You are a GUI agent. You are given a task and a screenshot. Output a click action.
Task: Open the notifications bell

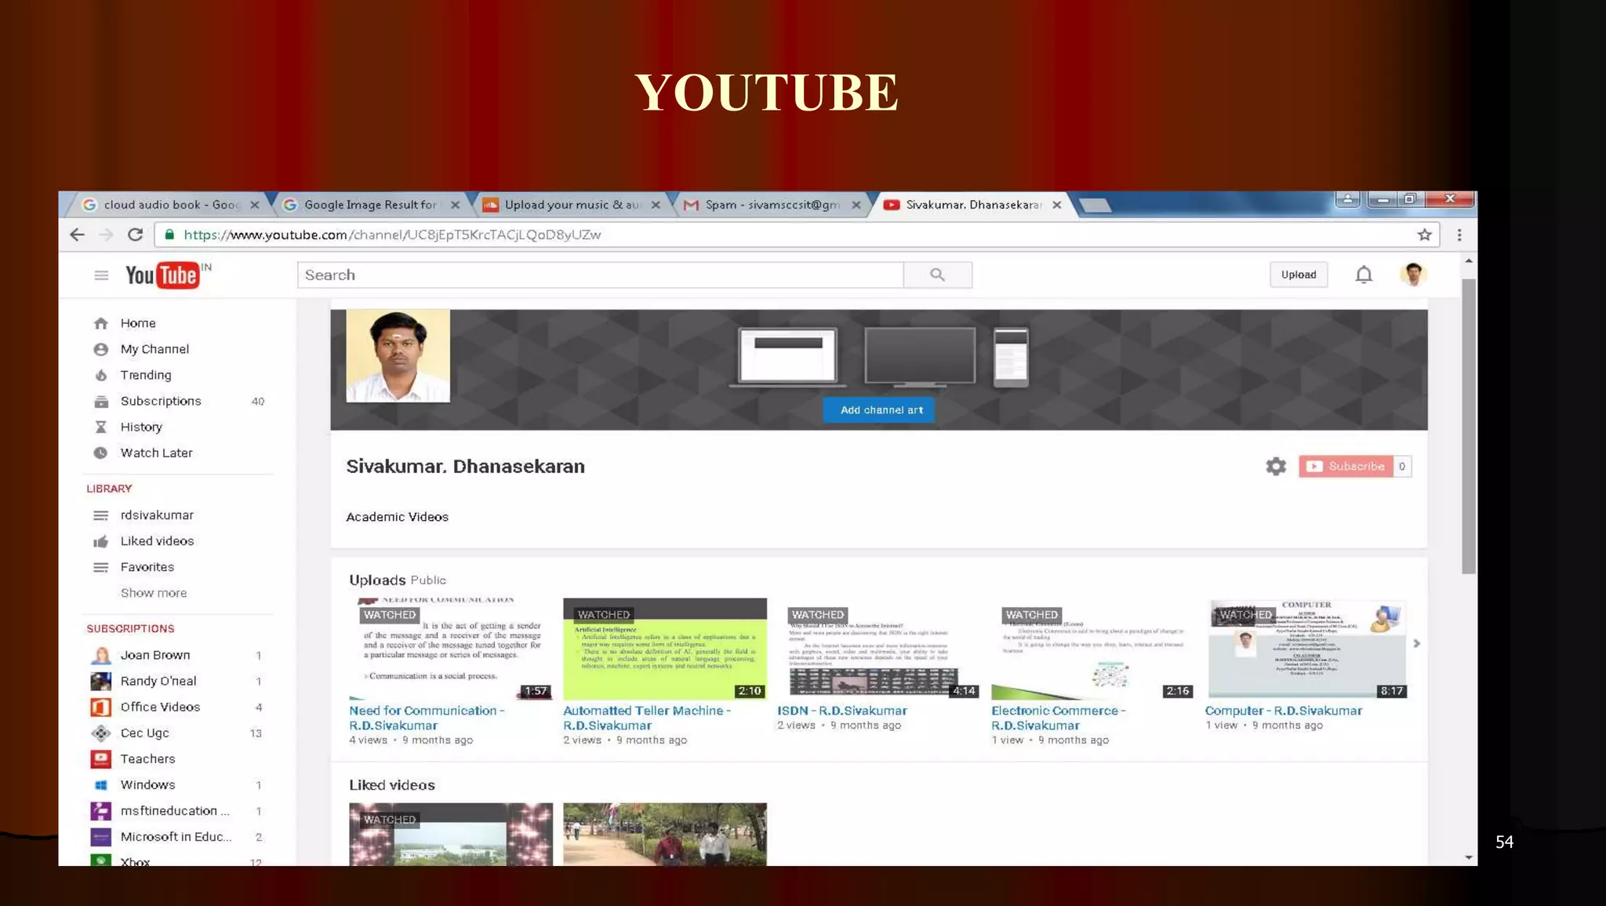1364,275
